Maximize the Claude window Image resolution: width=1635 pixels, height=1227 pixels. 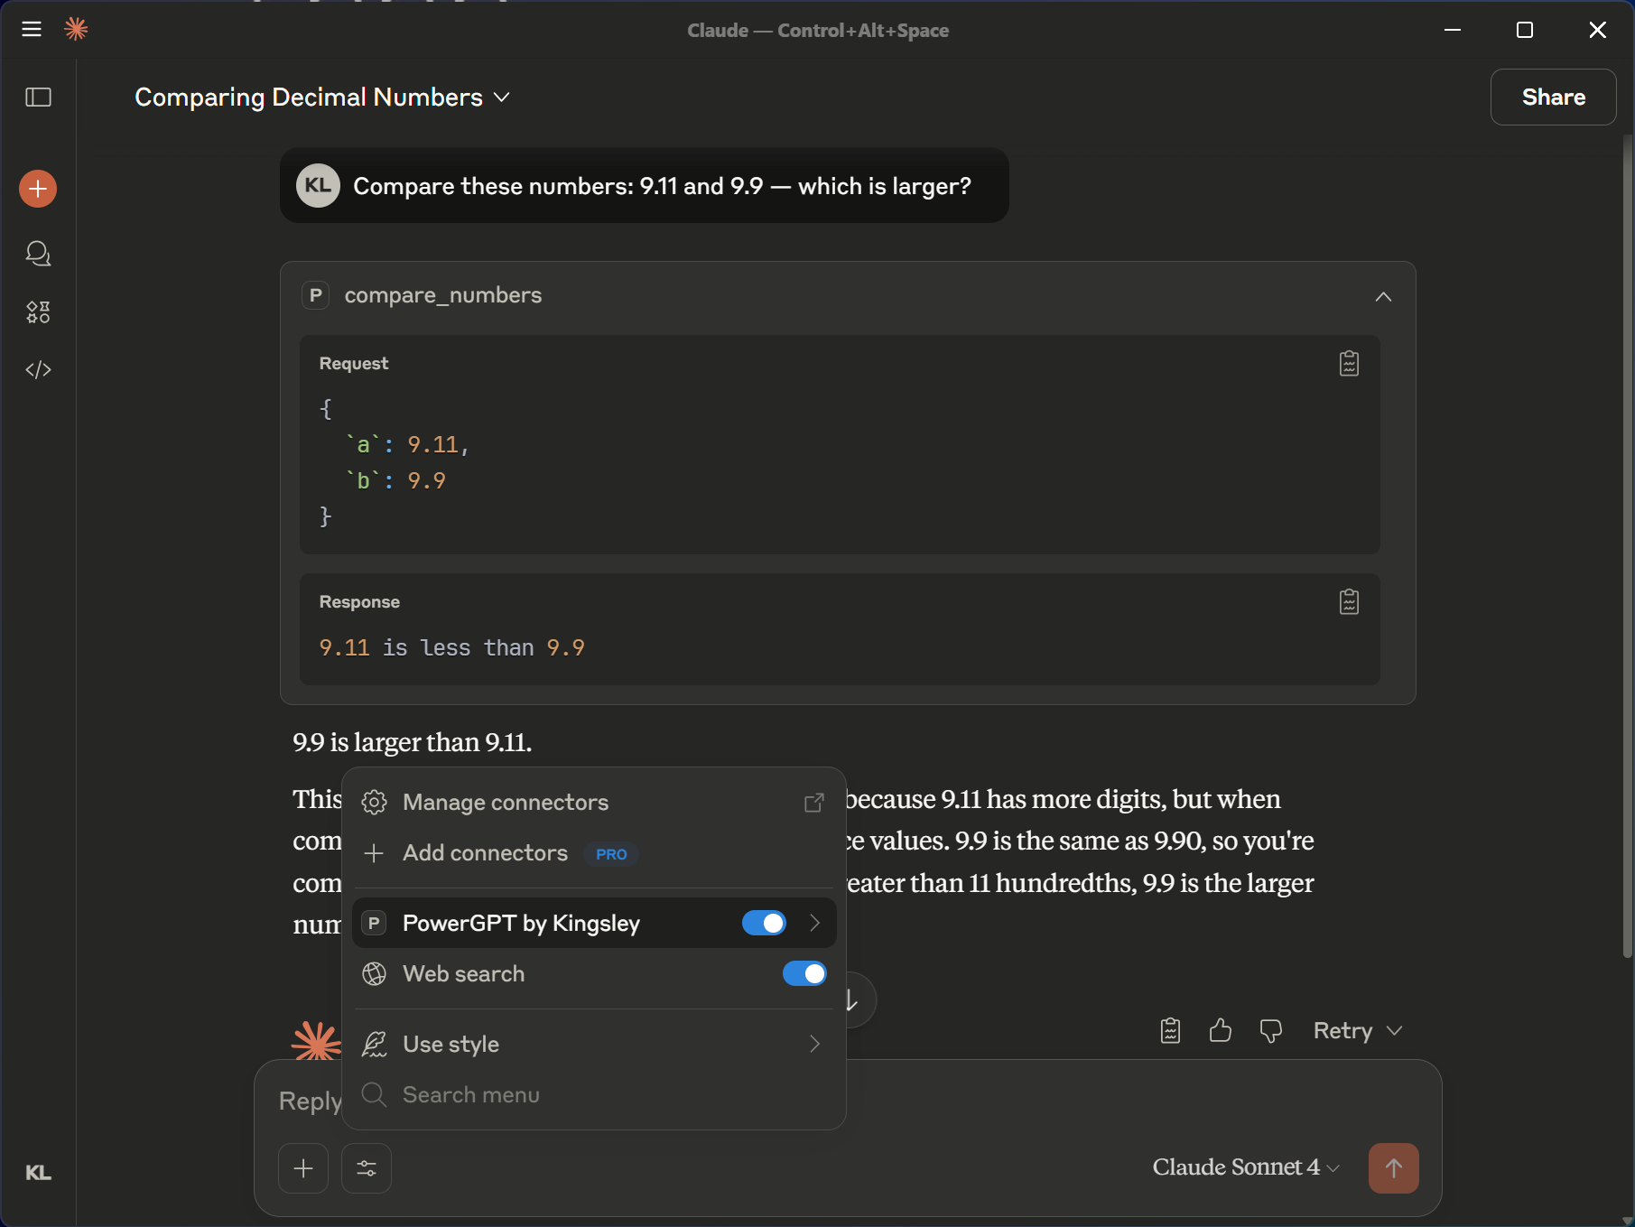1525,30
